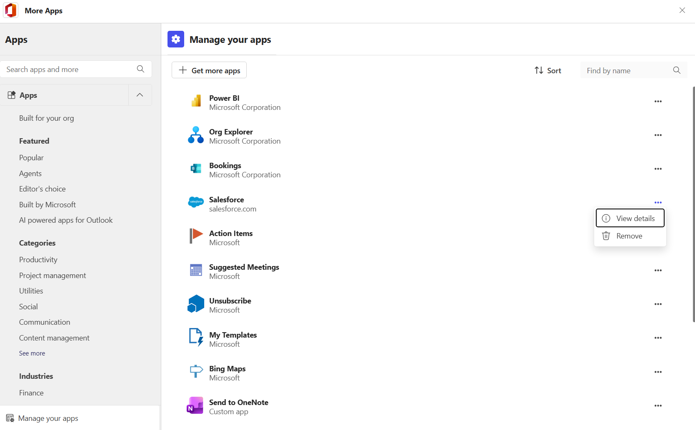
Task: Click the Salesforce cloud icon
Action: [x=196, y=202]
